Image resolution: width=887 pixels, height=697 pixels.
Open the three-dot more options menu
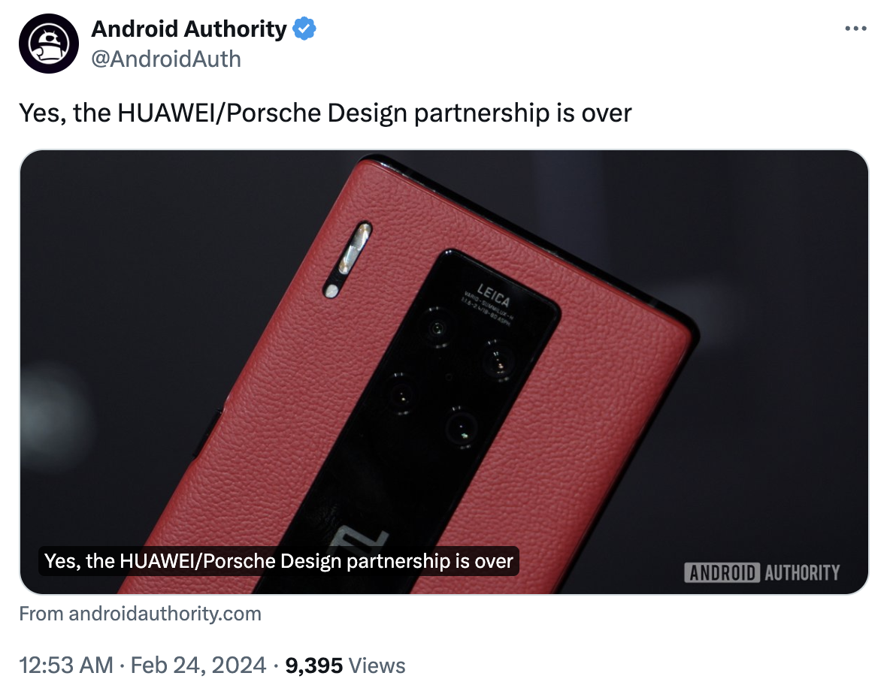(855, 29)
